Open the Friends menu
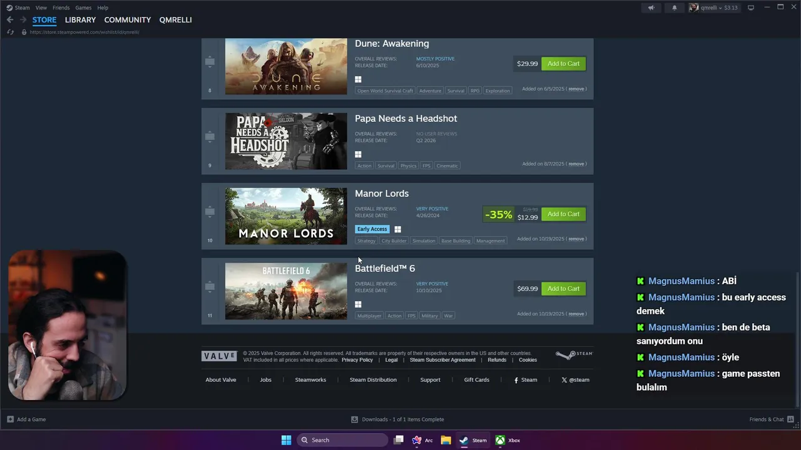The image size is (801, 450). tap(61, 7)
